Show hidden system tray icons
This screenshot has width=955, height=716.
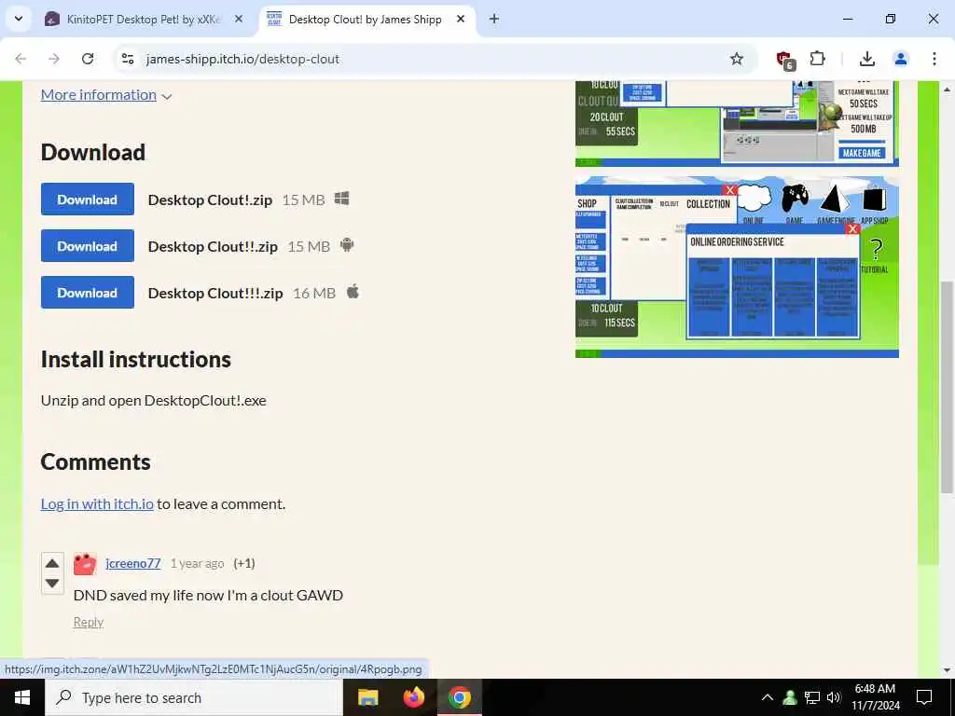coord(768,697)
